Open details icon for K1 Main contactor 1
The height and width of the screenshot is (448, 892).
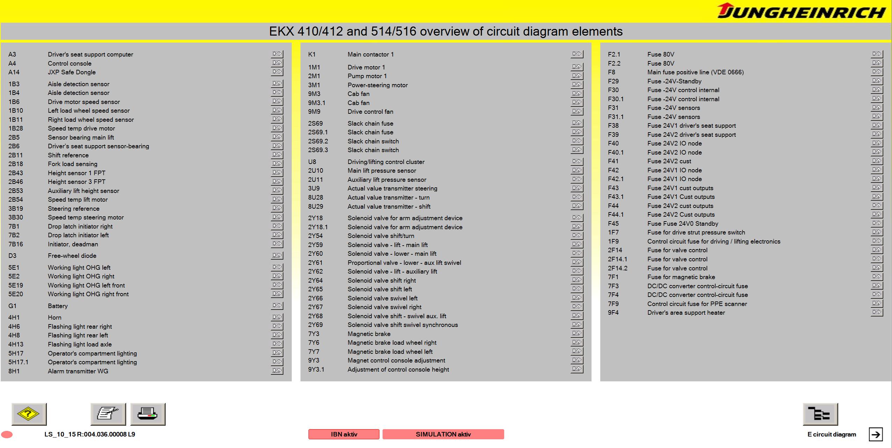click(x=577, y=54)
